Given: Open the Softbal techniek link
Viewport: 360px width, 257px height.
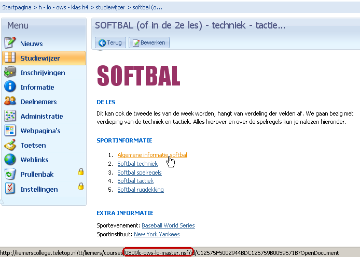Looking at the screenshot, I should click(x=137, y=164).
